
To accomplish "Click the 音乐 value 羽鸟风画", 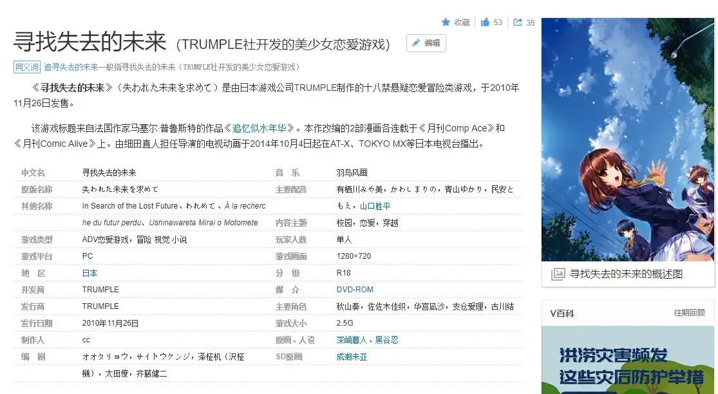I will (x=352, y=173).
